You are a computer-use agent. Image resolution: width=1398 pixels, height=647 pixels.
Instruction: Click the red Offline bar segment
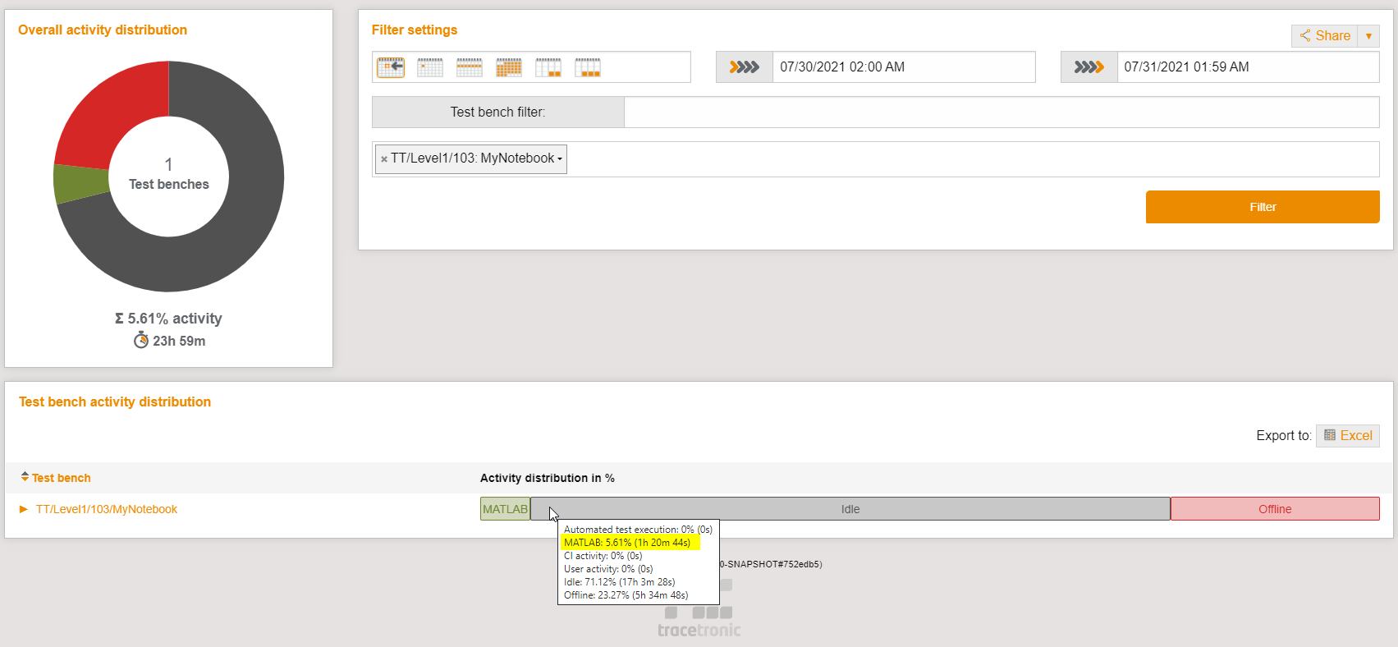pos(1274,509)
